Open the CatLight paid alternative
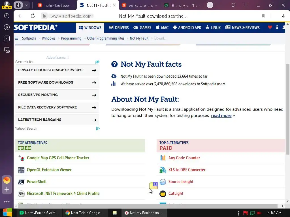 [x=176, y=194]
